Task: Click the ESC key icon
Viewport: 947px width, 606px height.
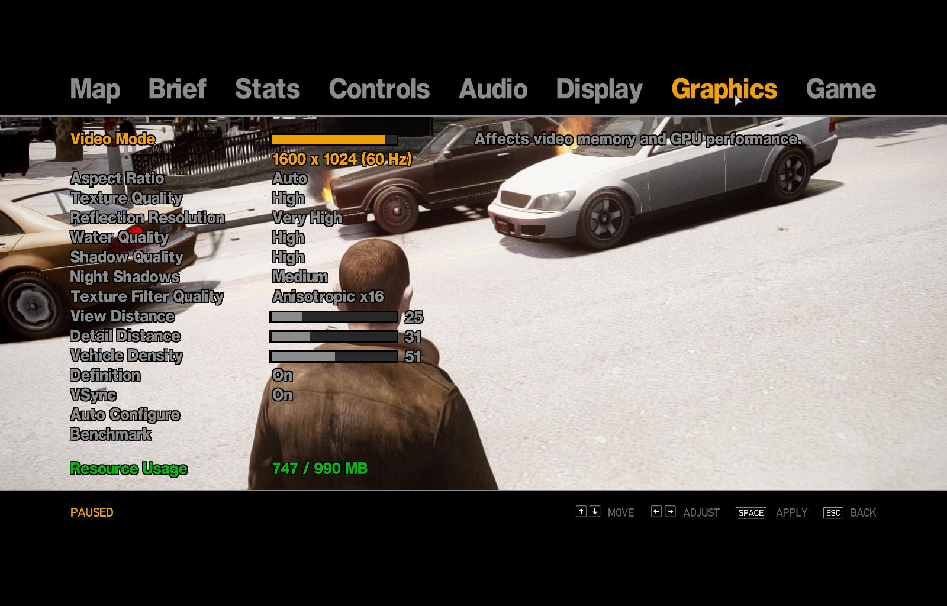Action: [833, 512]
